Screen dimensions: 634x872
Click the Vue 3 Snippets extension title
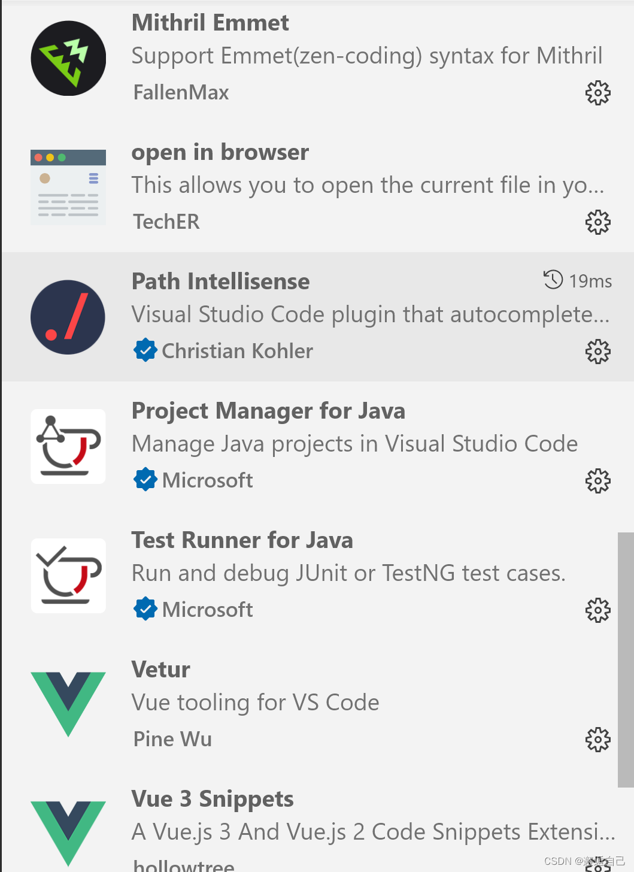coord(213,799)
